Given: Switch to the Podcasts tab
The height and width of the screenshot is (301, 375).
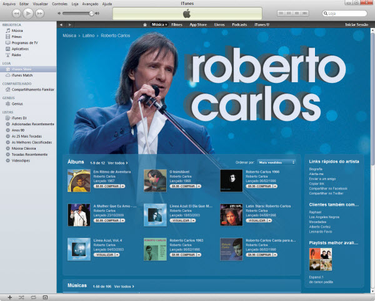Looking at the screenshot, I should tap(239, 24).
